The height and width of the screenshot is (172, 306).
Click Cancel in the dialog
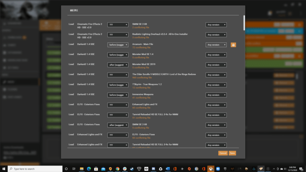[x=223, y=153]
